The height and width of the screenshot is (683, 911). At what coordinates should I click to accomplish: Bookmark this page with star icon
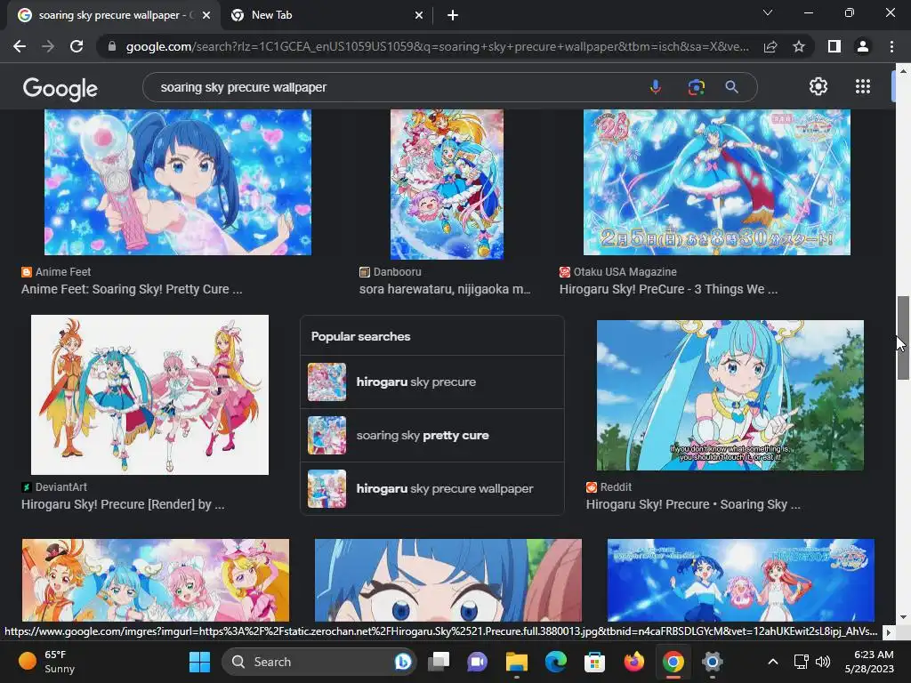pos(799,46)
